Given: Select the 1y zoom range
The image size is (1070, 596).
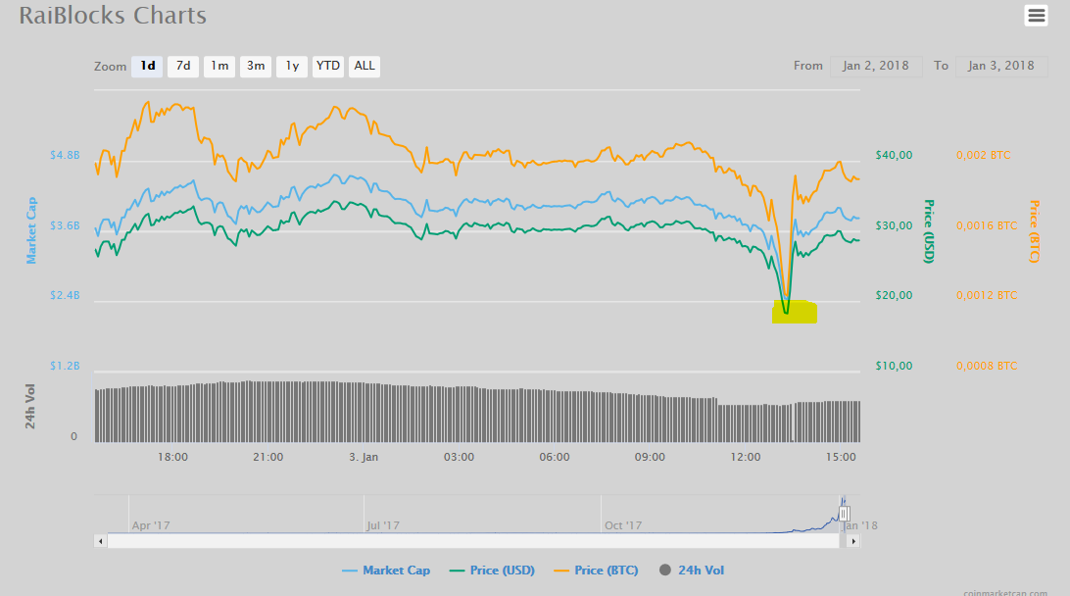Looking at the screenshot, I should point(292,67).
